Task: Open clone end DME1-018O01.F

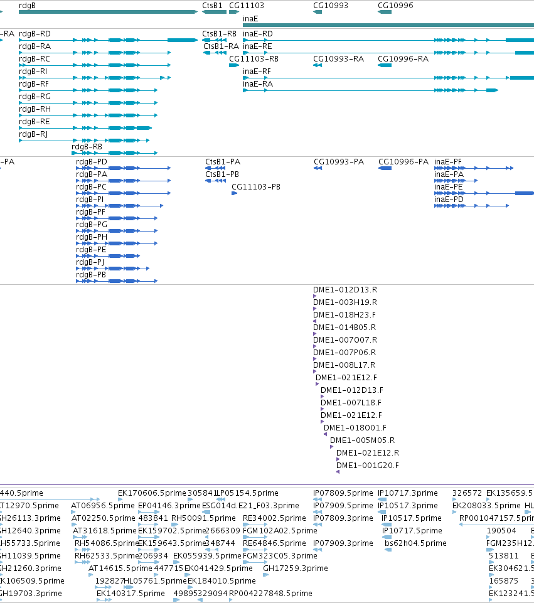Action: click(355, 428)
